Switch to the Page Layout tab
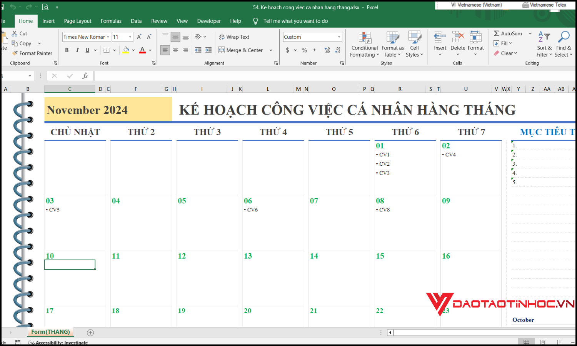Screen dimensions: 577x346 coord(78,21)
